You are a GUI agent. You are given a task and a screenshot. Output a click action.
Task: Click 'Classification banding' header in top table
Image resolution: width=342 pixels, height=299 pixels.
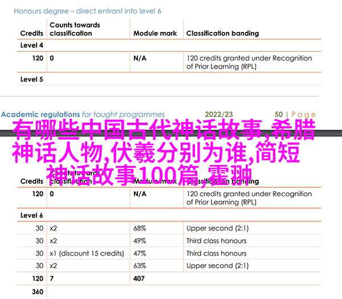click(x=222, y=33)
